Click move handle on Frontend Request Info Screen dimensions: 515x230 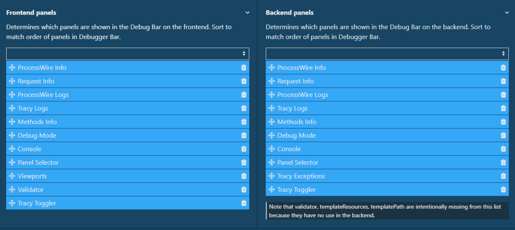pos(12,81)
